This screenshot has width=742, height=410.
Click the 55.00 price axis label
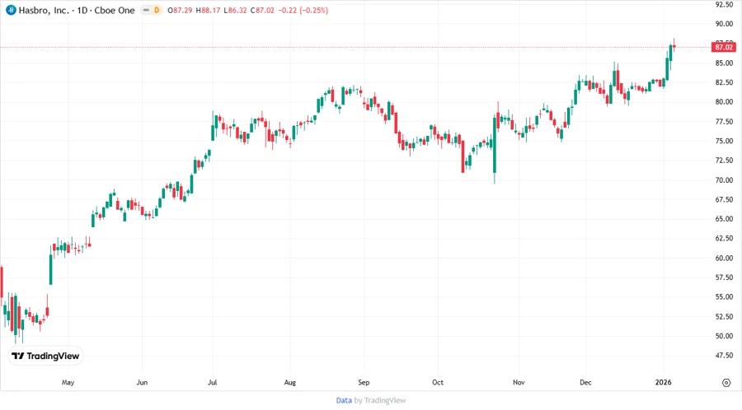[724, 296]
